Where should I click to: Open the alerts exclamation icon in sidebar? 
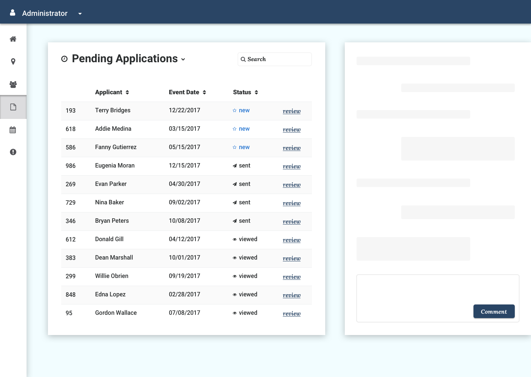pyautogui.click(x=13, y=152)
